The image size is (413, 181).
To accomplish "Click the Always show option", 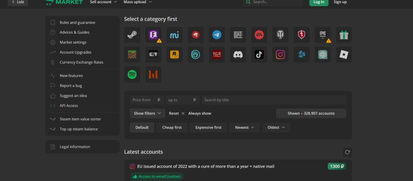I will [200, 113].
